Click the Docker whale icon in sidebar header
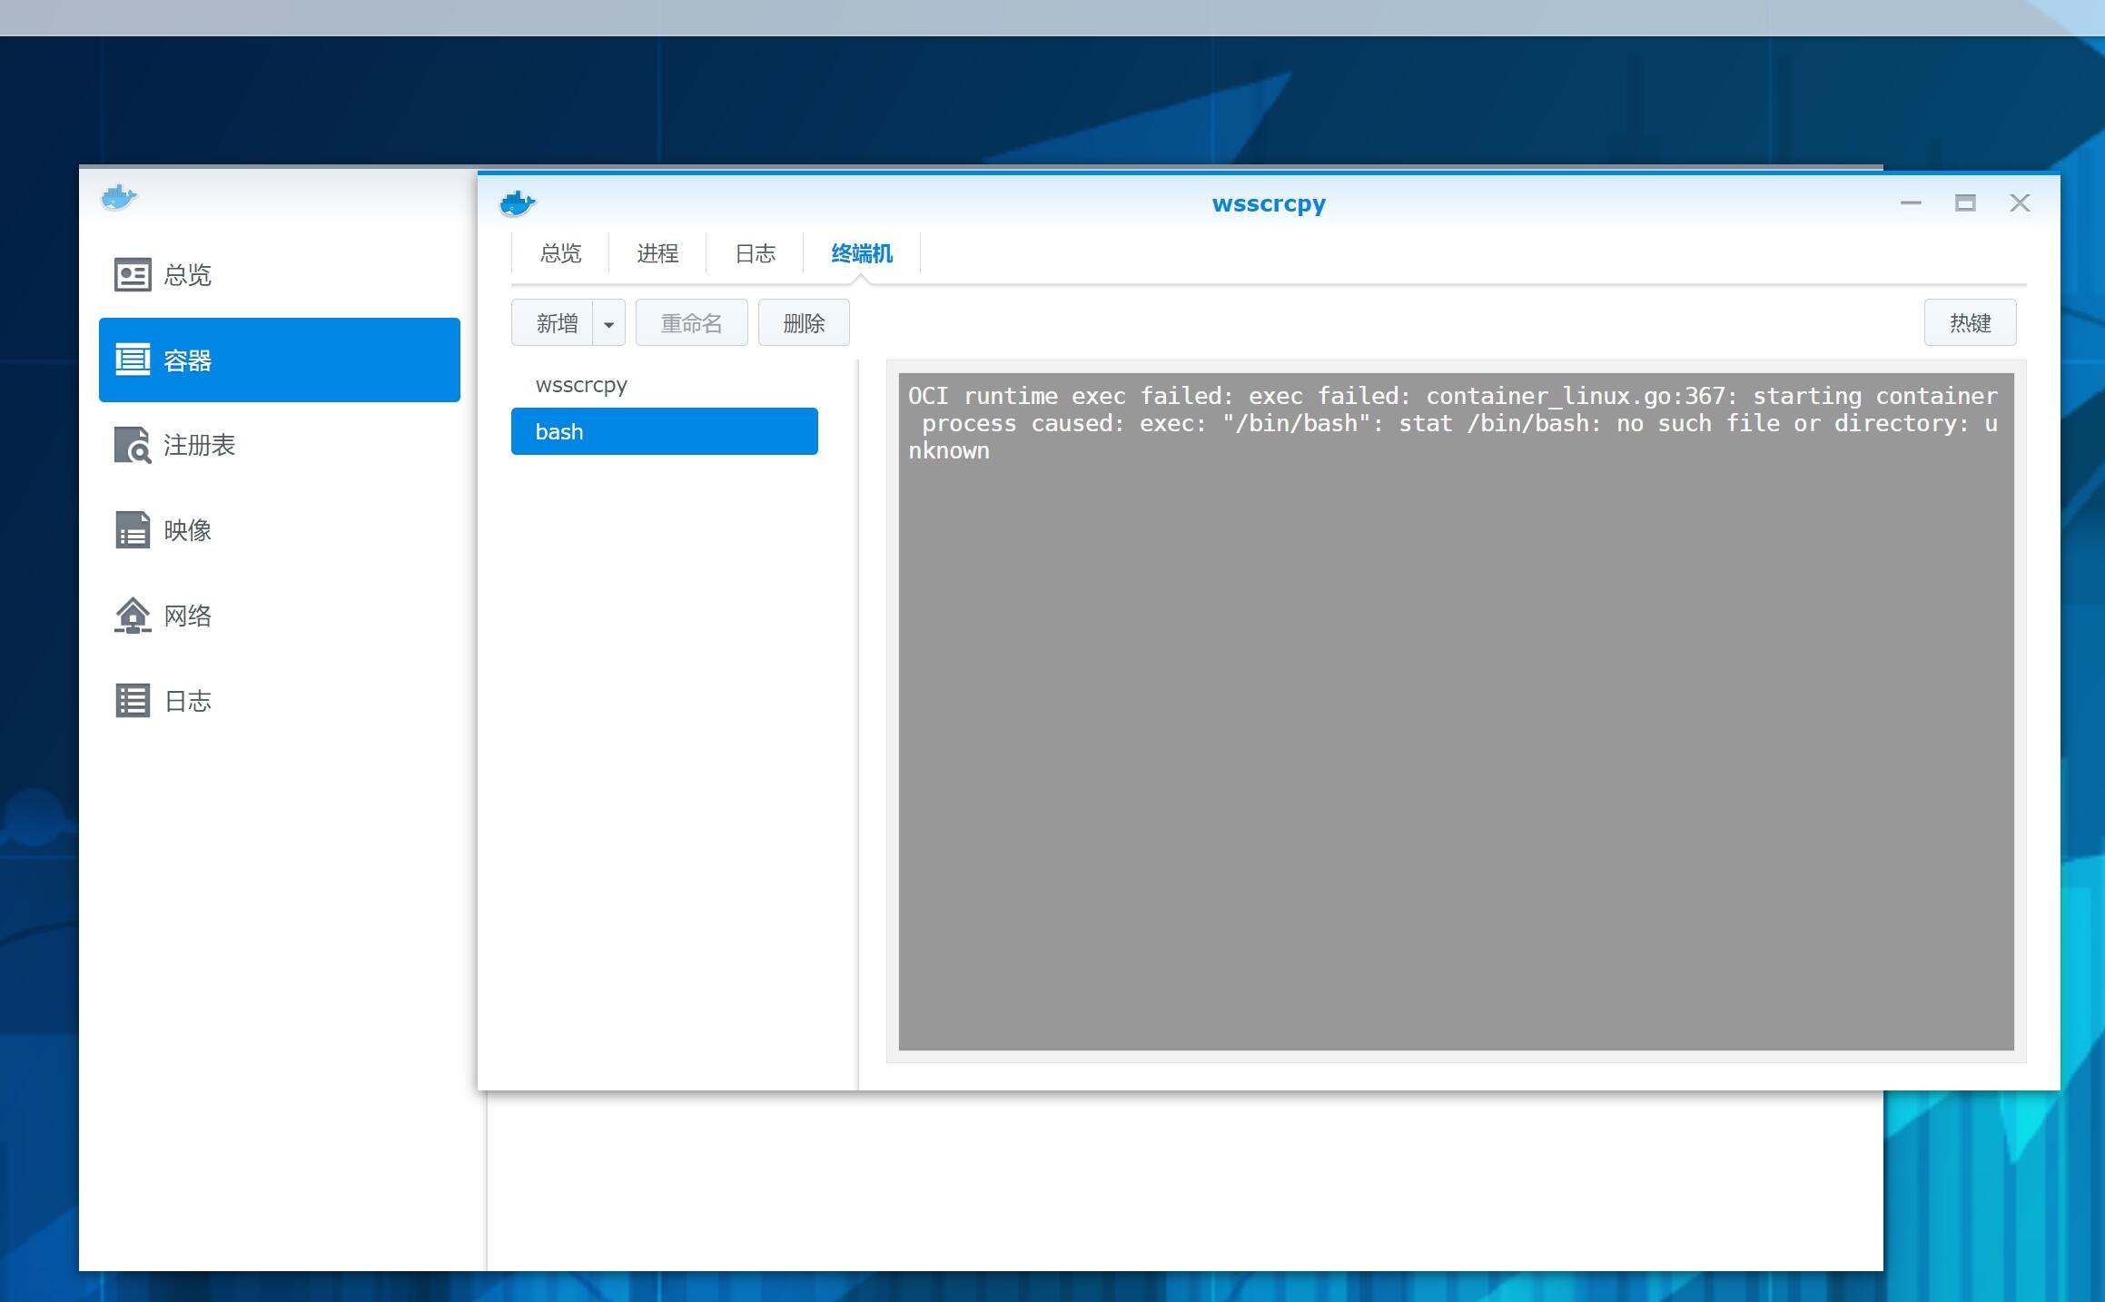This screenshot has height=1302, width=2105. [119, 196]
